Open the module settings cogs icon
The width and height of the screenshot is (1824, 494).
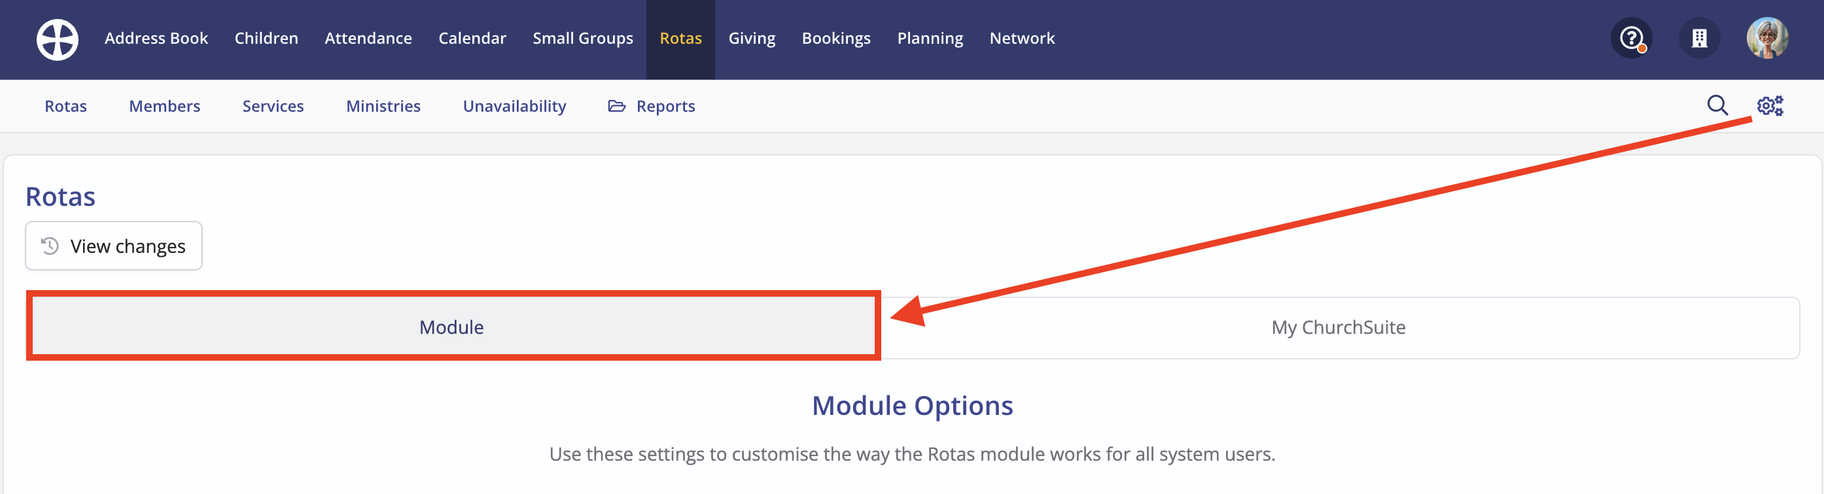[1770, 105]
